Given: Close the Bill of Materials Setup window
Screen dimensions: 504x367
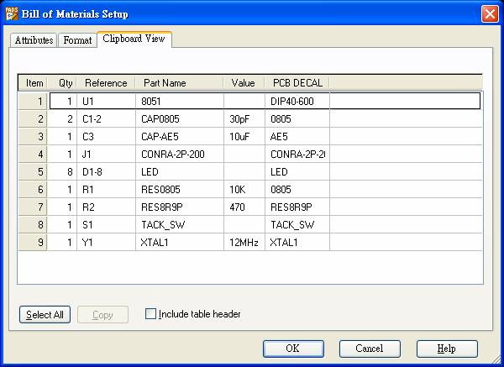Looking at the screenshot, I should pyautogui.click(x=490, y=13).
